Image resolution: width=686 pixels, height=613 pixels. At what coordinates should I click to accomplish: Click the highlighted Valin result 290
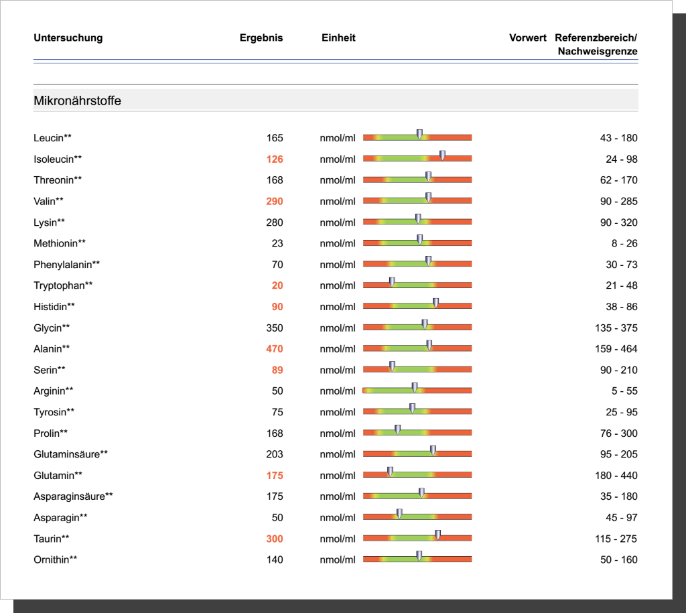[x=274, y=202]
